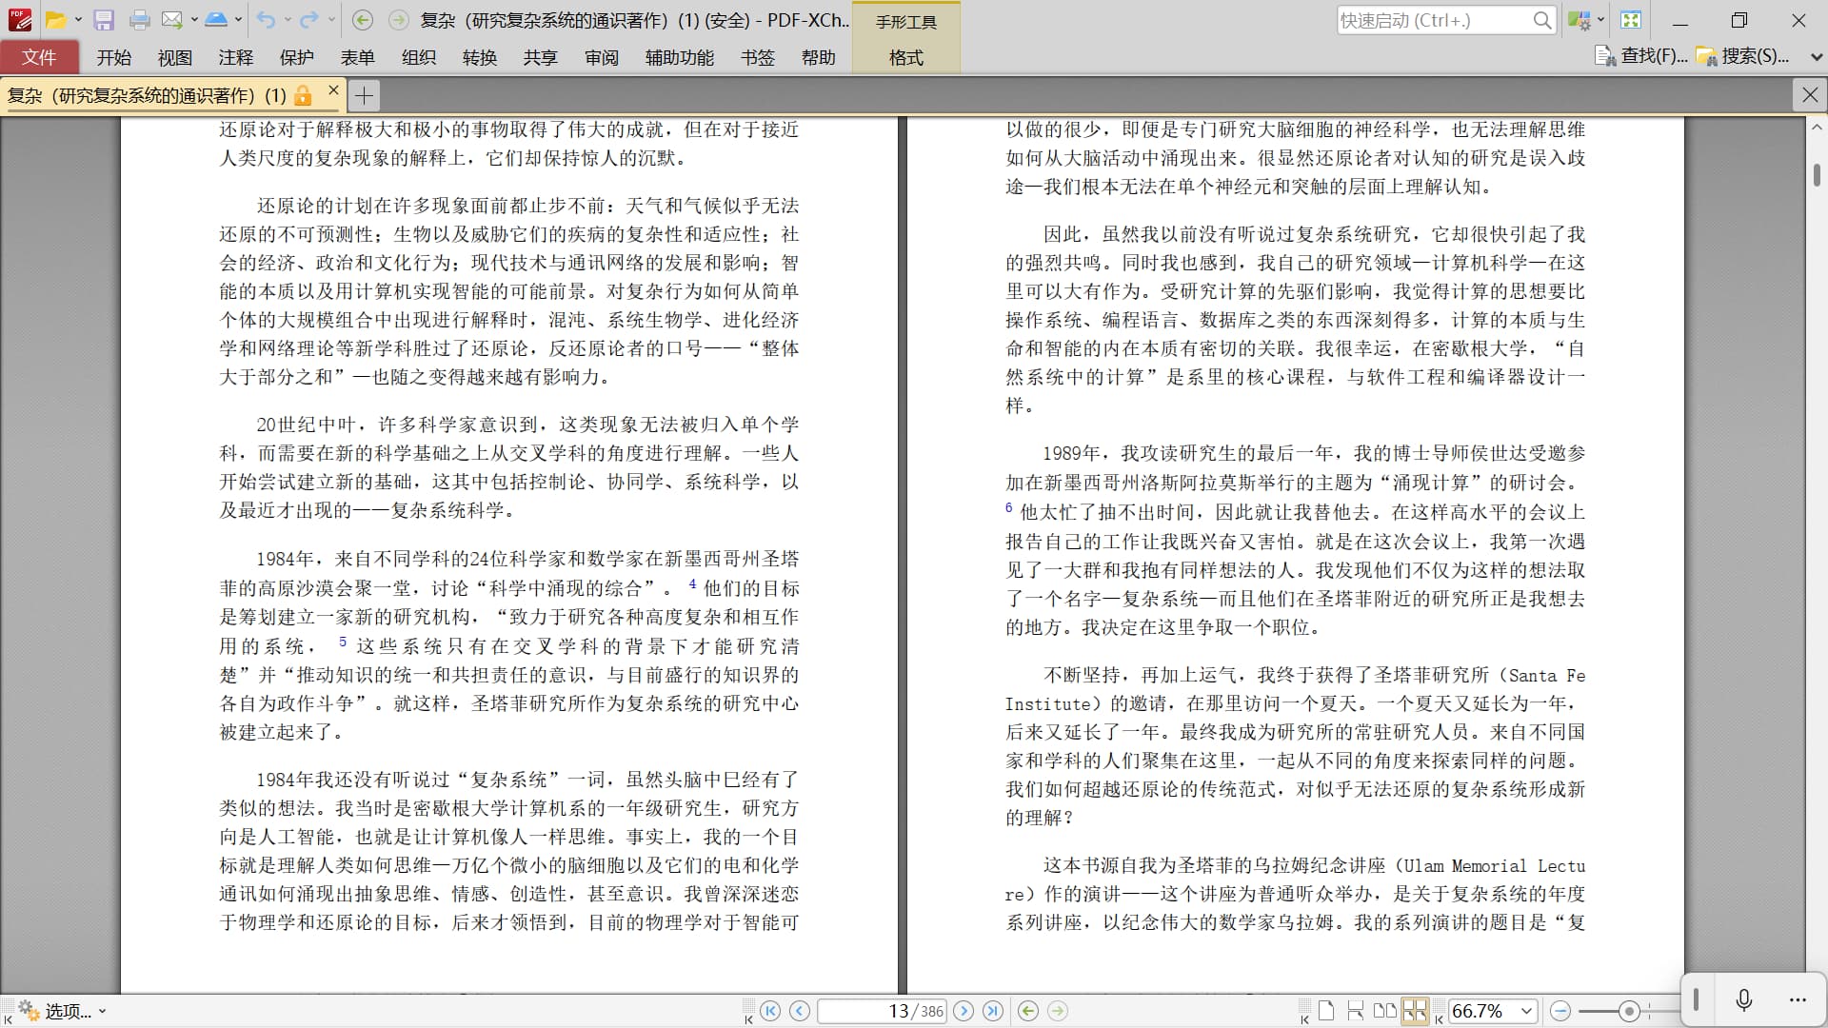
Task: Go to the first page button
Action: (x=771, y=1011)
